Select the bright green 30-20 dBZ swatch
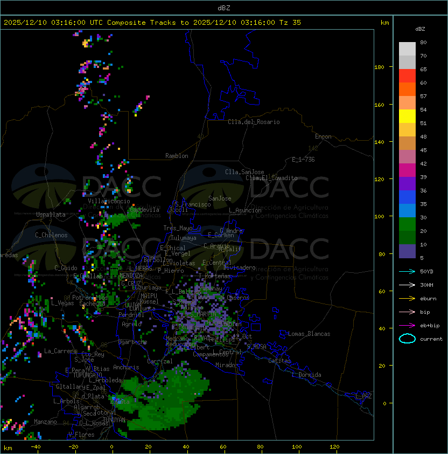This screenshot has height=454, width=448. (407, 224)
